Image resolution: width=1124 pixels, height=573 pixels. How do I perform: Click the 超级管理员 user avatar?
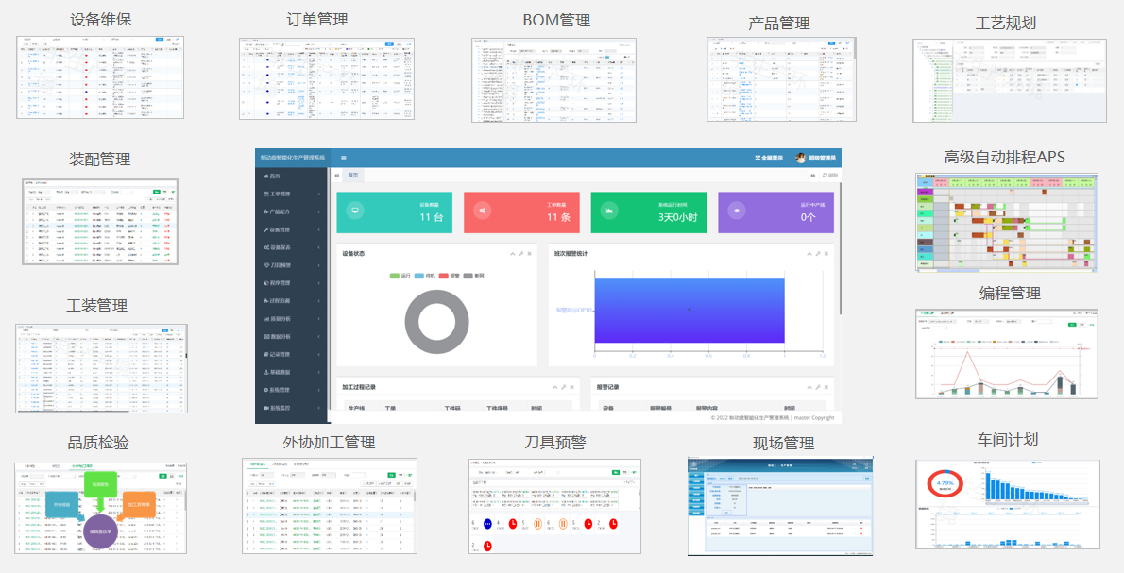(x=801, y=159)
